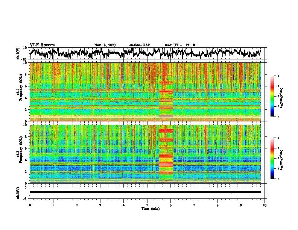The width and height of the screenshot is (298, 230).
Task: Click the "-3" tick on the ch.1 colorbar
Action: click(278, 76)
